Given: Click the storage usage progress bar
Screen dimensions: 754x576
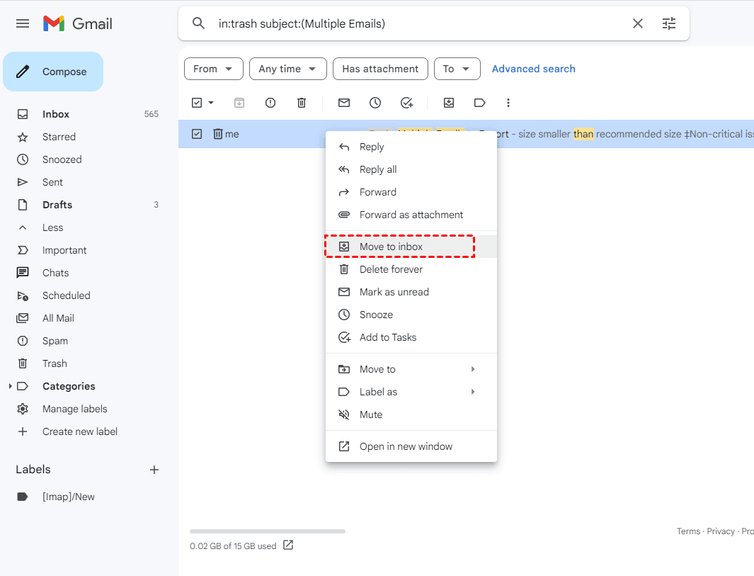Looking at the screenshot, I should (268, 531).
